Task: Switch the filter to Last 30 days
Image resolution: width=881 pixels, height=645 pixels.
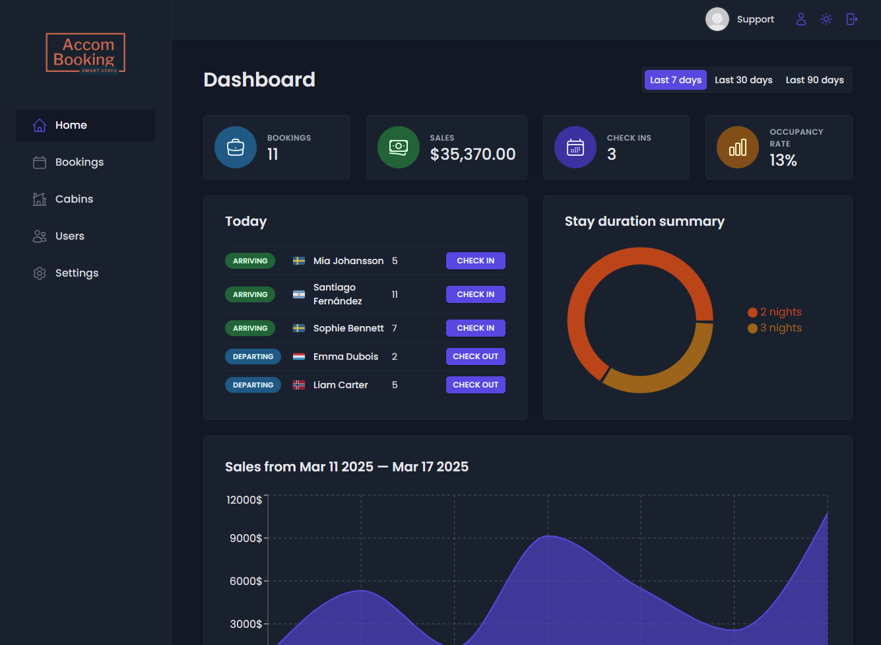Action: [x=744, y=80]
